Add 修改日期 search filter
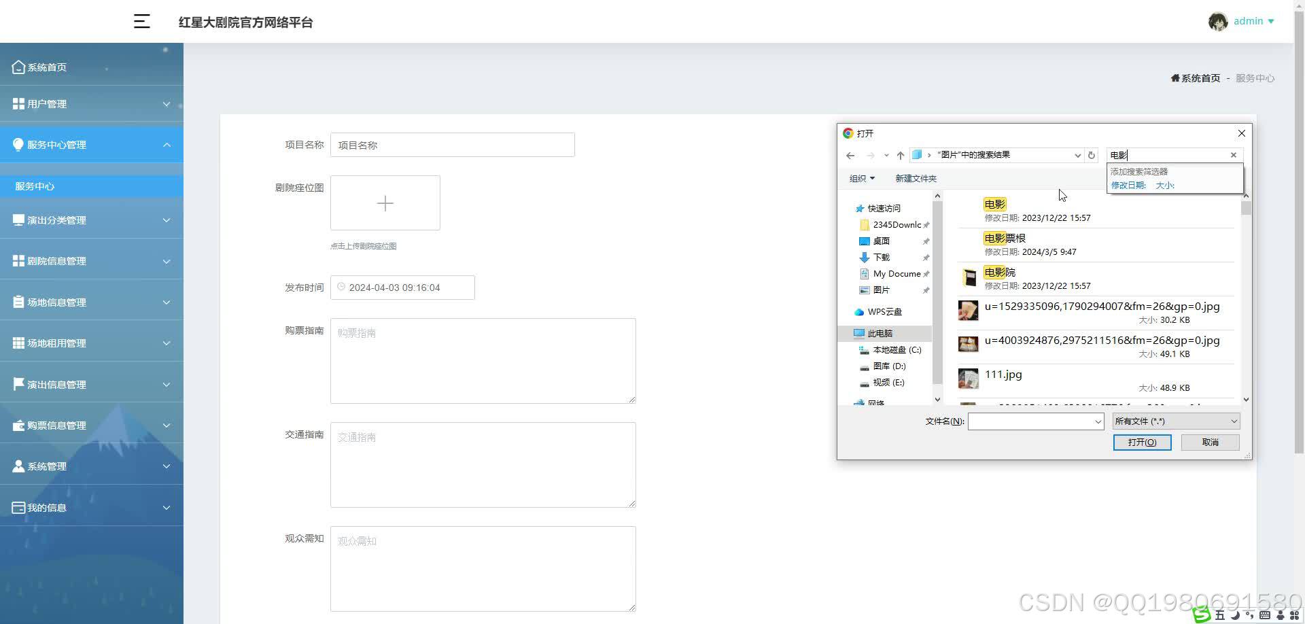Viewport: 1305px width, 624px height. pos(1128,185)
